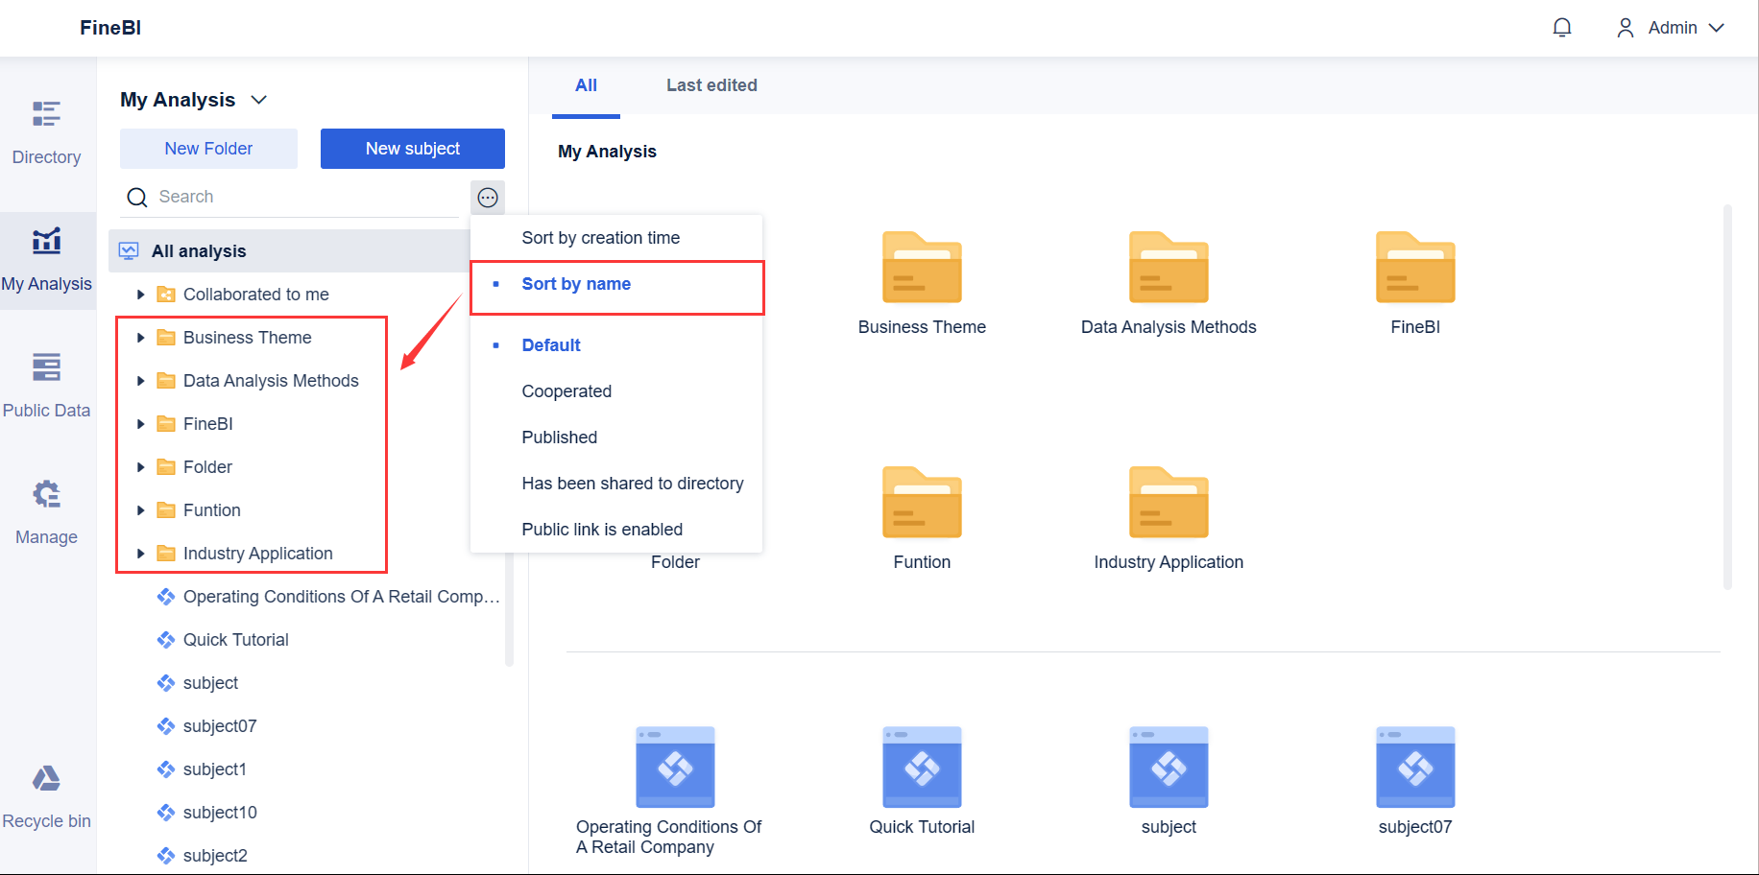1759x875 pixels.
Task: Click the Admin user avatar icon
Action: (1625, 28)
